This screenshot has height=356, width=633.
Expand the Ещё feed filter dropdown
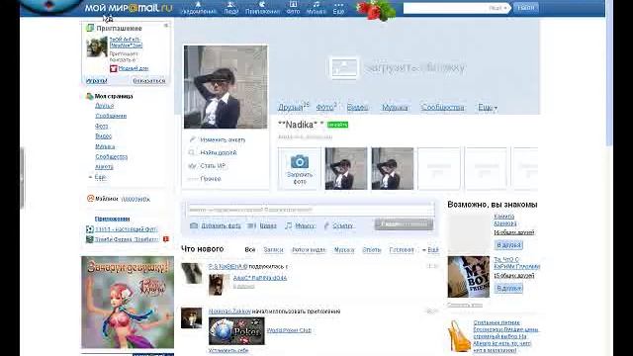[x=431, y=250]
